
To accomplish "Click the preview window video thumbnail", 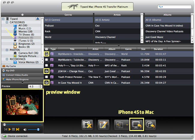I will (x=22, y=105).
